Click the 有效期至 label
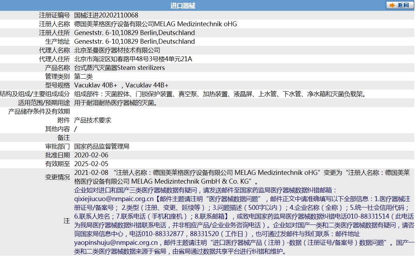Image resolution: width=415 pixels, height=256 pixels. pyautogui.click(x=57, y=164)
